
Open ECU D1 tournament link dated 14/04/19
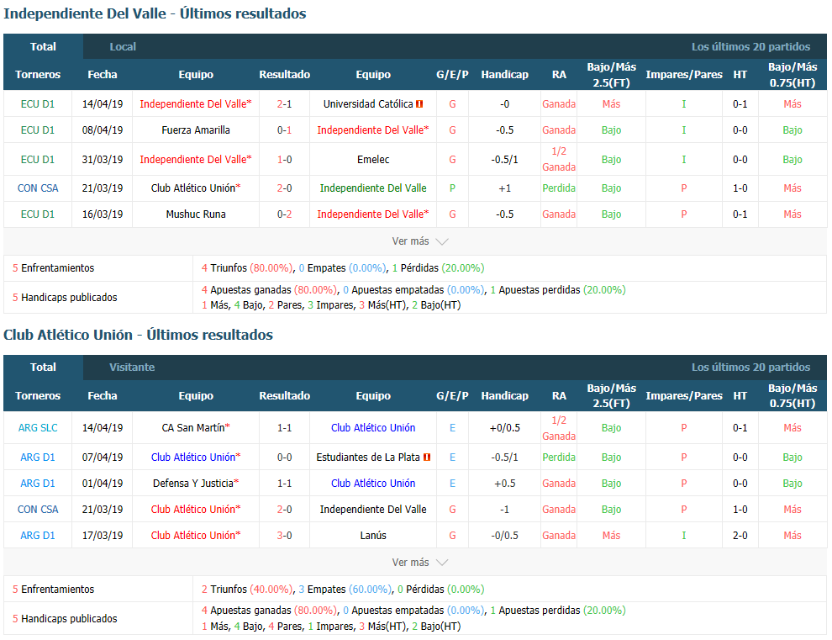click(x=38, y=104)
